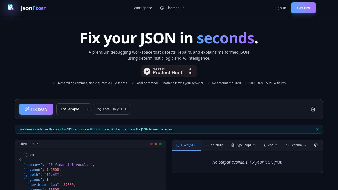Image resolution: width=338 pixels, height=190 pixels.
Task: Switch to the Structure tab
Action: tap(214, 145)
